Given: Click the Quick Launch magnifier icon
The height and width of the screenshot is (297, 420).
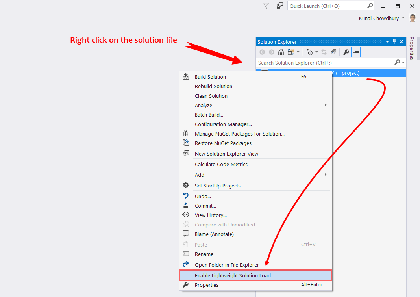Looking at the screenshot, I should pos(370,6).
